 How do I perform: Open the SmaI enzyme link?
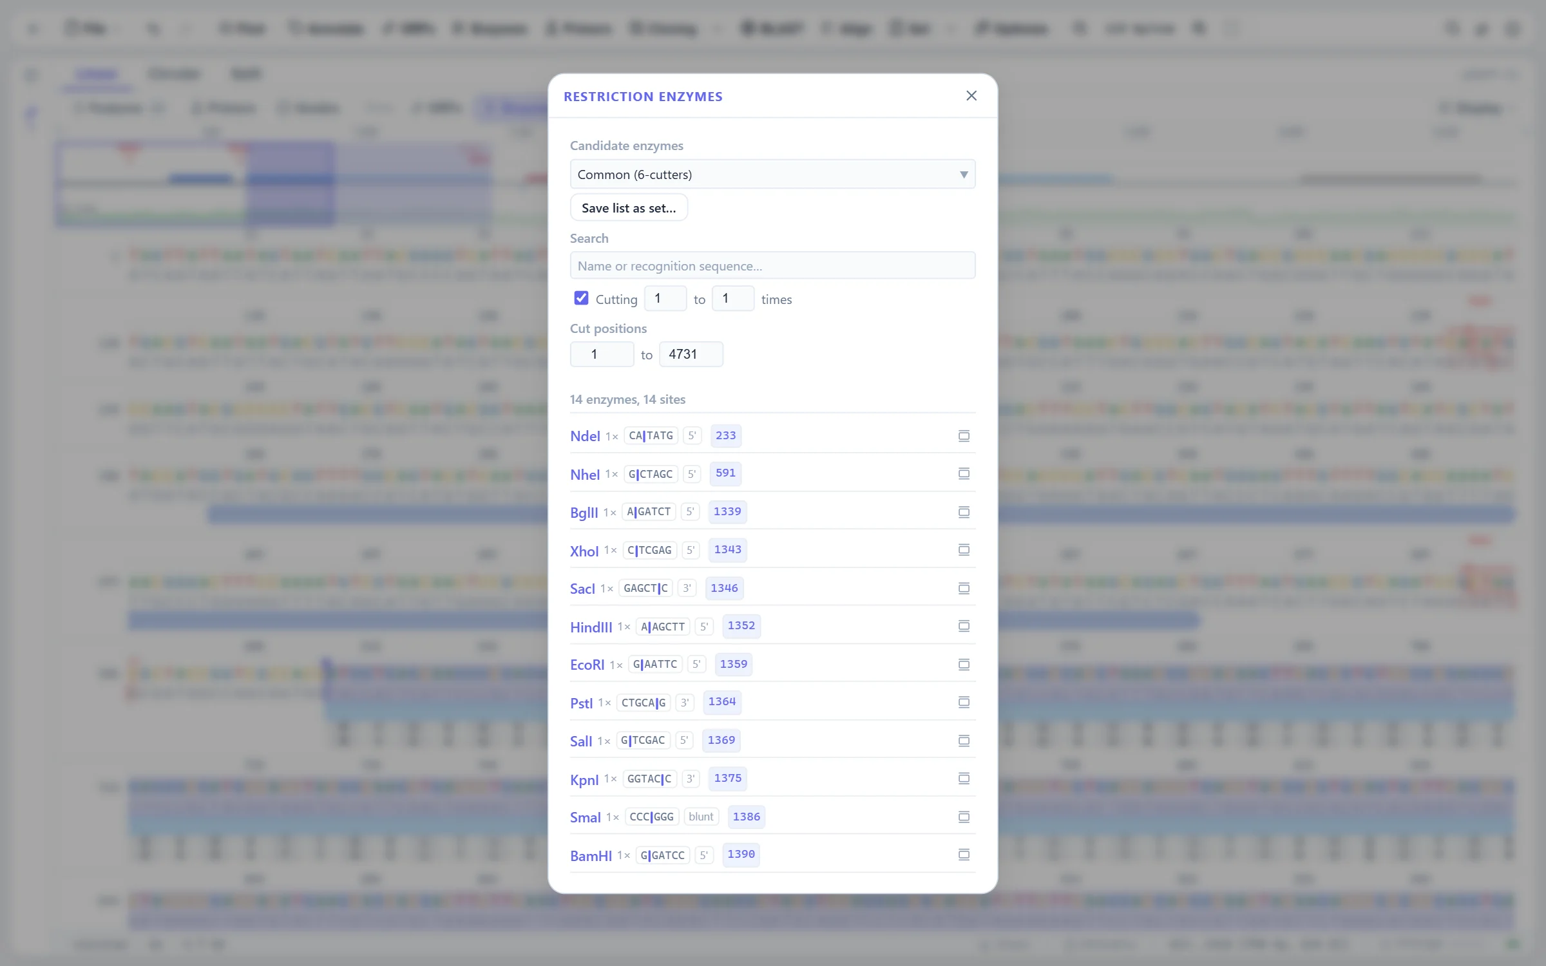tap(585, 817)
